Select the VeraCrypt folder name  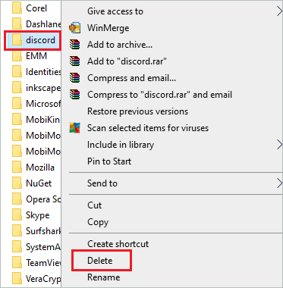(43, 279)
